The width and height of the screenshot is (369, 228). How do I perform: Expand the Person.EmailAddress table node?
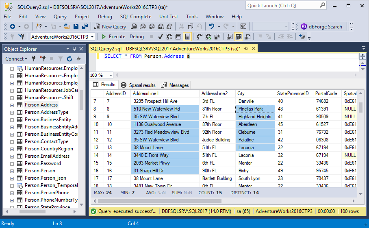pyautogui.click(x=12, y=156)
